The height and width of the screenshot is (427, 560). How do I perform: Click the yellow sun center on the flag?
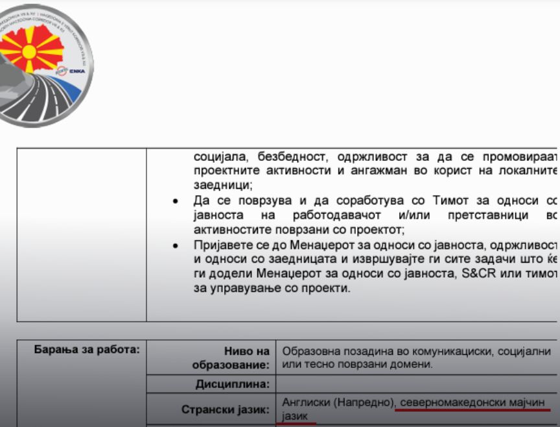[29, 51]
